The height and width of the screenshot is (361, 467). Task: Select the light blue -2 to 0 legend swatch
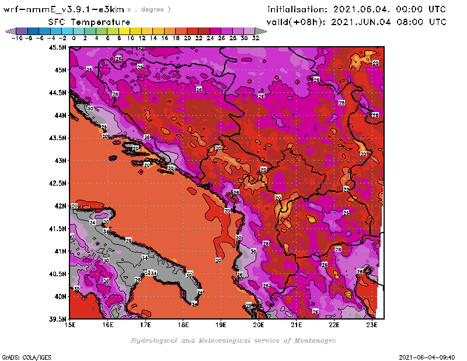click(67, 30)
